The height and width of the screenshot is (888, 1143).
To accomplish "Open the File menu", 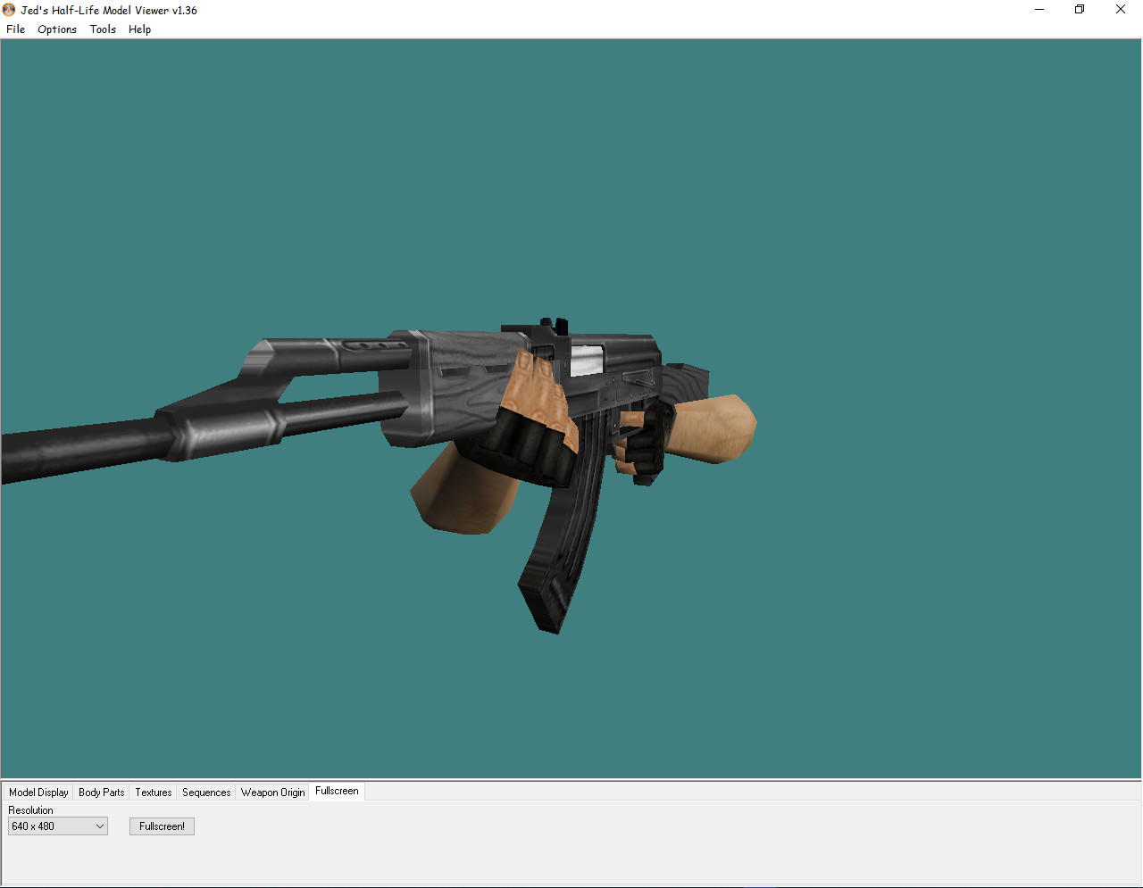I will point(15,29).
